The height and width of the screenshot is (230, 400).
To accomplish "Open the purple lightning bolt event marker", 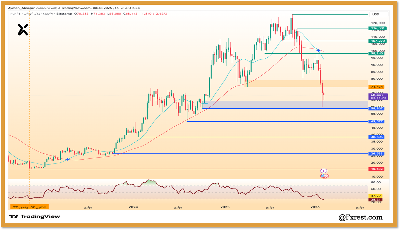I will [x=324, y=171].
